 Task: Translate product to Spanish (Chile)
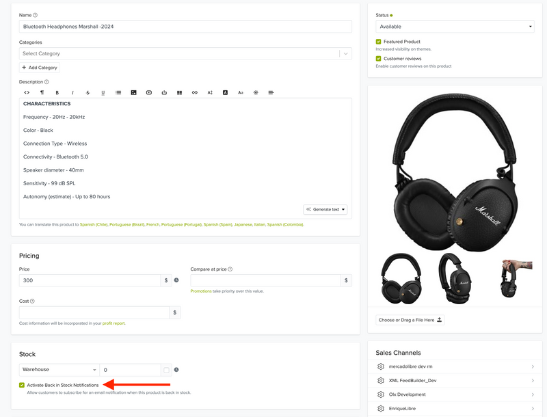click(x=94, y=224)
